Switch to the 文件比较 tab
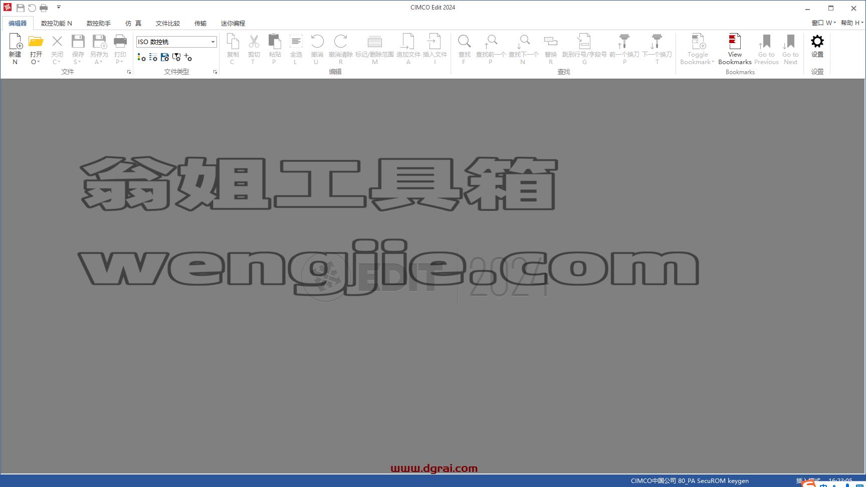The width and height of the screenshot is (866, 487). point(167,23)
